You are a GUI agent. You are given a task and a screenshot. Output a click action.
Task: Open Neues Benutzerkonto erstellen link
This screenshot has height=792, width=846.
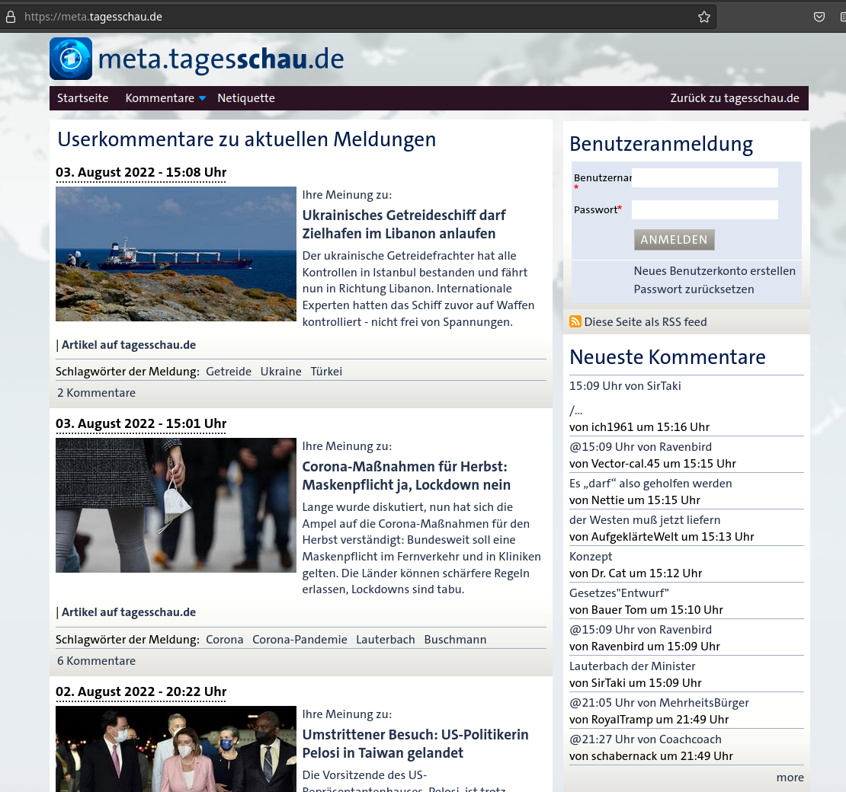click(x=714, y=270)
